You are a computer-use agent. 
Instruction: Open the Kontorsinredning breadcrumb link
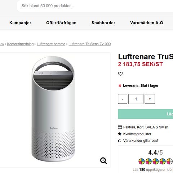coord(20,44)
